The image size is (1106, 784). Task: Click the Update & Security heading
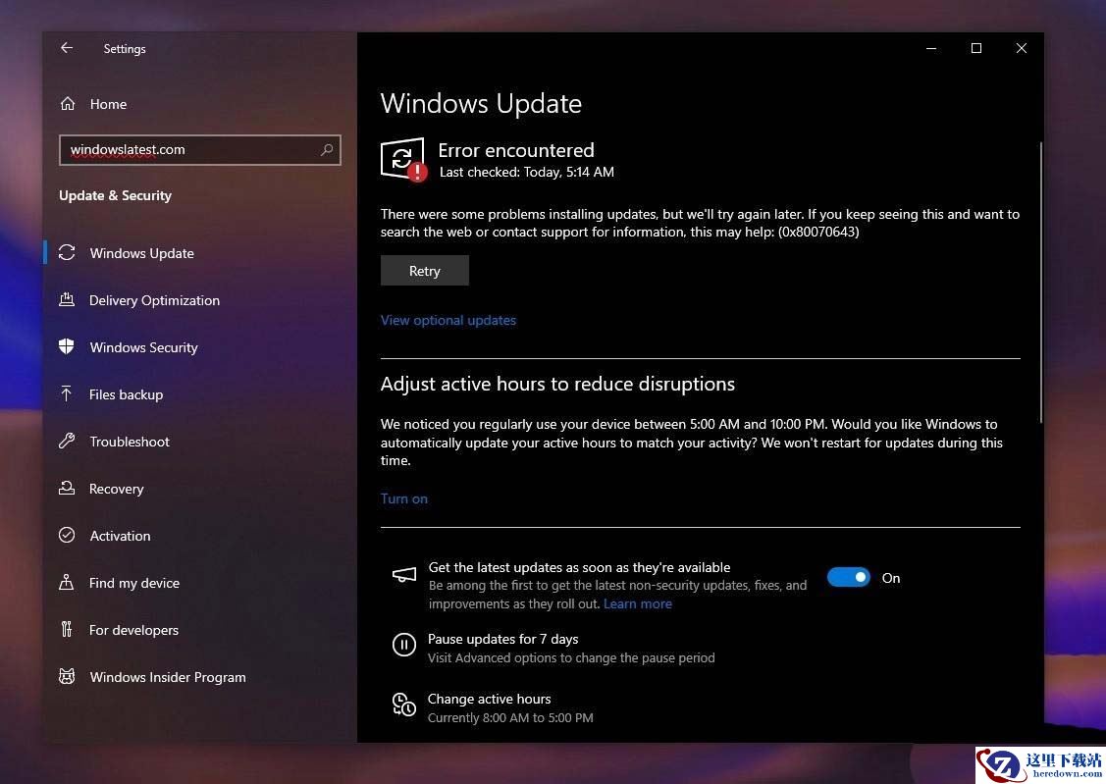click(x=115, y=195)
